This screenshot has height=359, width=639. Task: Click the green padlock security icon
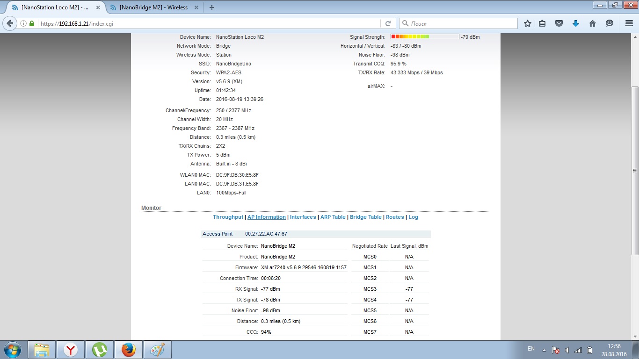pos(32,23)
